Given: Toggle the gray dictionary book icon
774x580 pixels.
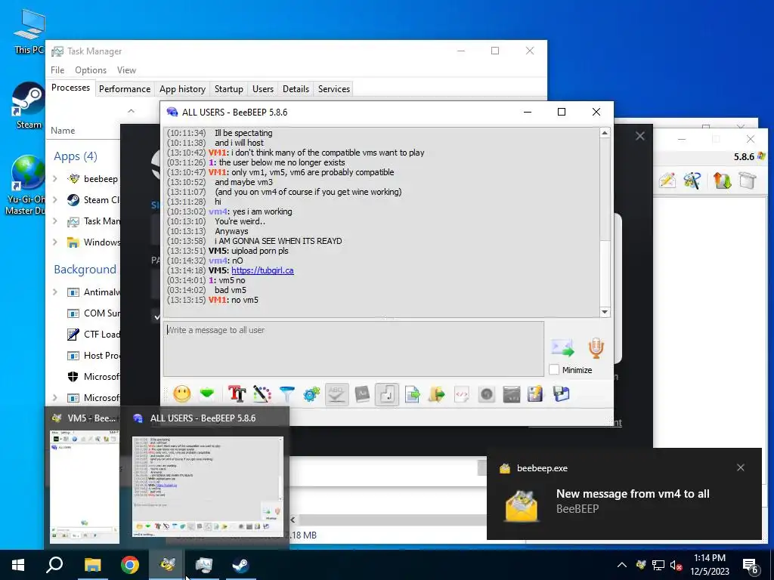Looking at the screenshot, I should coord(362,394).
